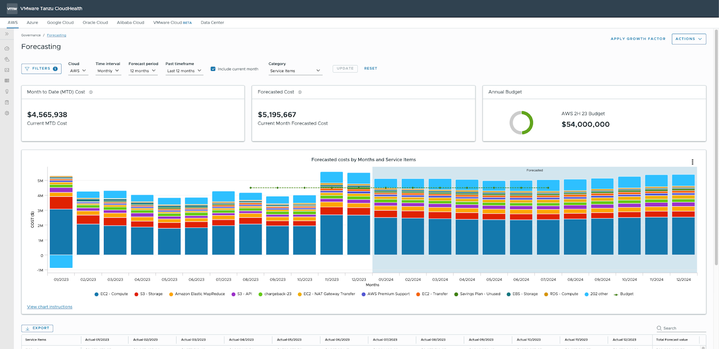Open the Category Service Items dropdown
The height and width of the screenshot is (349, 719).
(x=295, y=71)
